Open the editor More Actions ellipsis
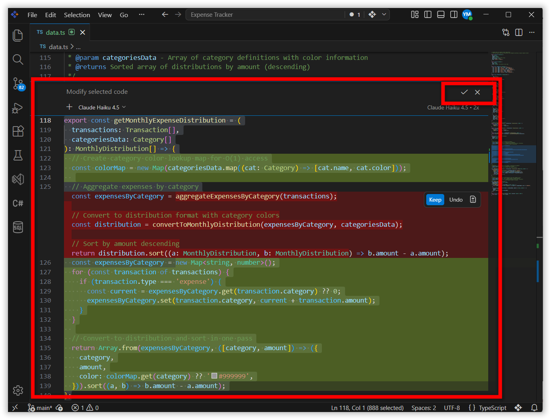 coord(532,32)
